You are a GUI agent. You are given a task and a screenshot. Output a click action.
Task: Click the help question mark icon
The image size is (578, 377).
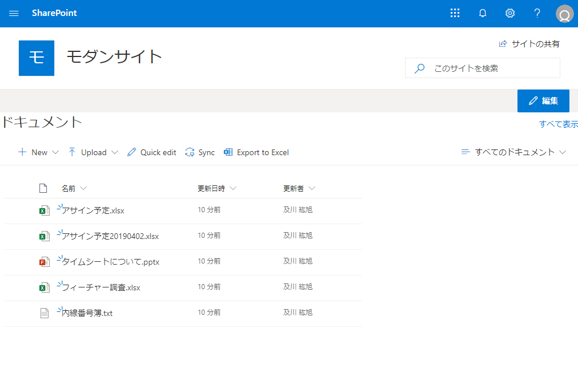[x=537, y=14]
